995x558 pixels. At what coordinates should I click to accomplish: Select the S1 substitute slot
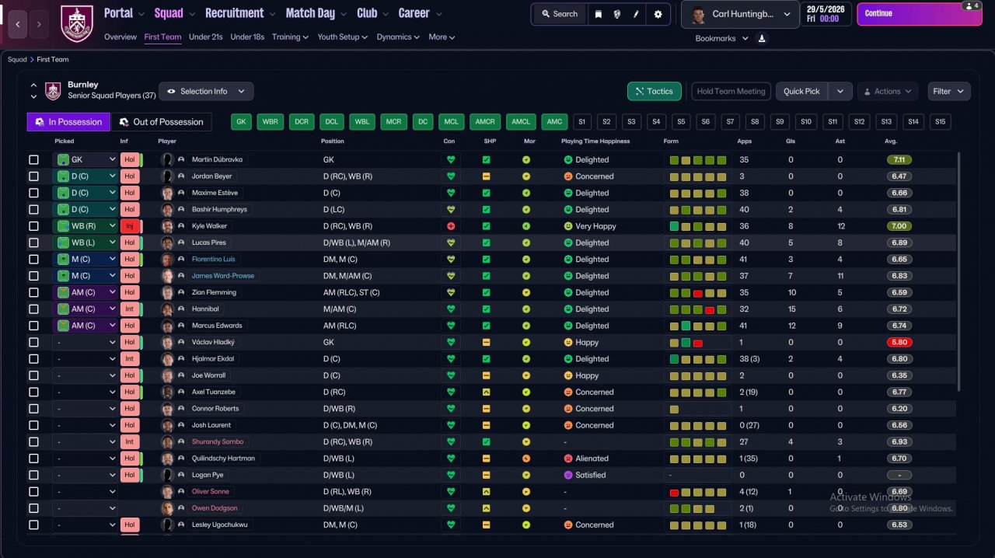tap(582, 122)
